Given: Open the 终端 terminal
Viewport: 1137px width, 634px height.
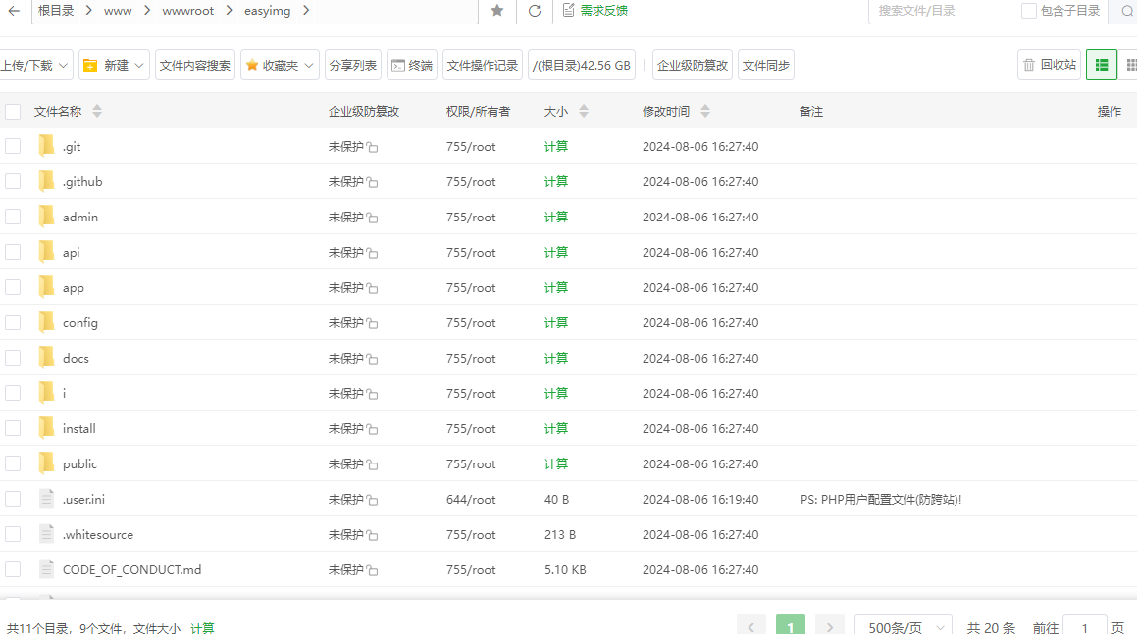Looking at the screenshot, I should coord(412,65).
